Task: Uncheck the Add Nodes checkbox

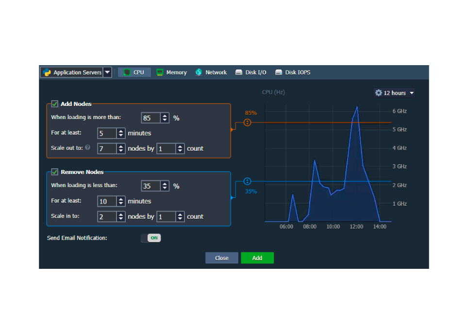Action: pyautogui.click(x=55, y=104)
